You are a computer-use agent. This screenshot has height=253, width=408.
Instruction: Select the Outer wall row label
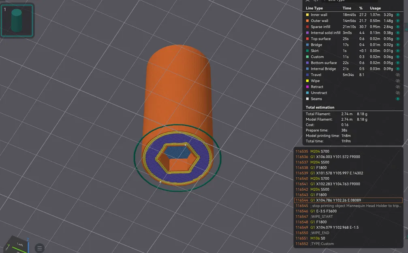320,21
